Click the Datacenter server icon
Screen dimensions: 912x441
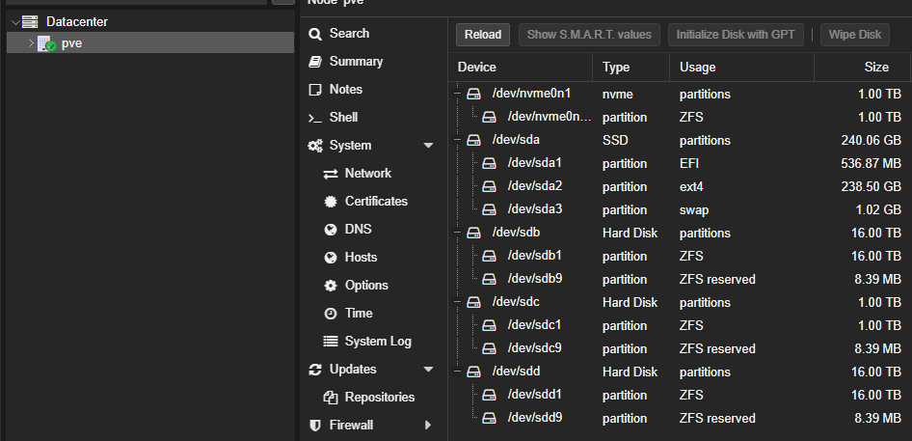point(30,22)
